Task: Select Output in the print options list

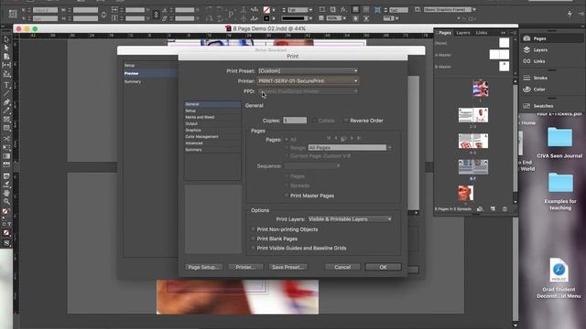Action: point(212,123)
